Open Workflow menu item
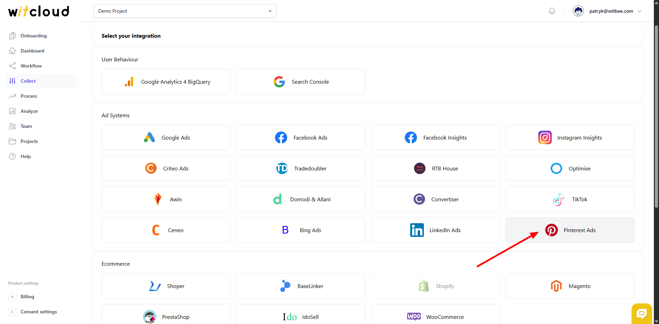This screenshot has height=324, width=659. (x=41, y=66)
